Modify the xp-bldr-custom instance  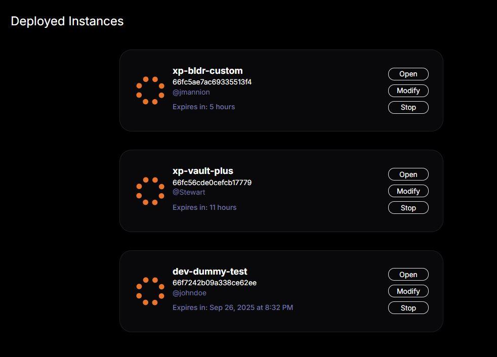pyautogui.click(x=408, y=91)
